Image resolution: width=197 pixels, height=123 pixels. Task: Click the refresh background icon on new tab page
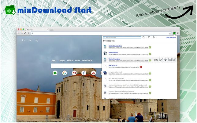(23, 40)
